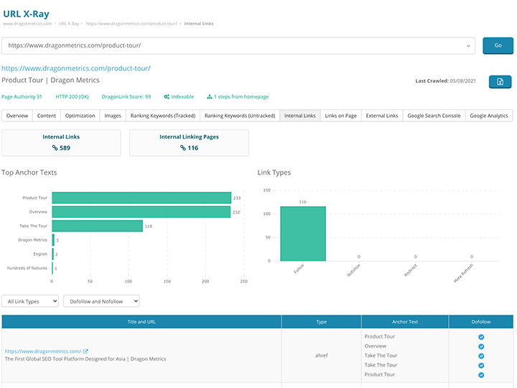Switch to the Ranking Keywords (Tracked) tab
The image size is (517, 388).
click(x=162, y=116)
